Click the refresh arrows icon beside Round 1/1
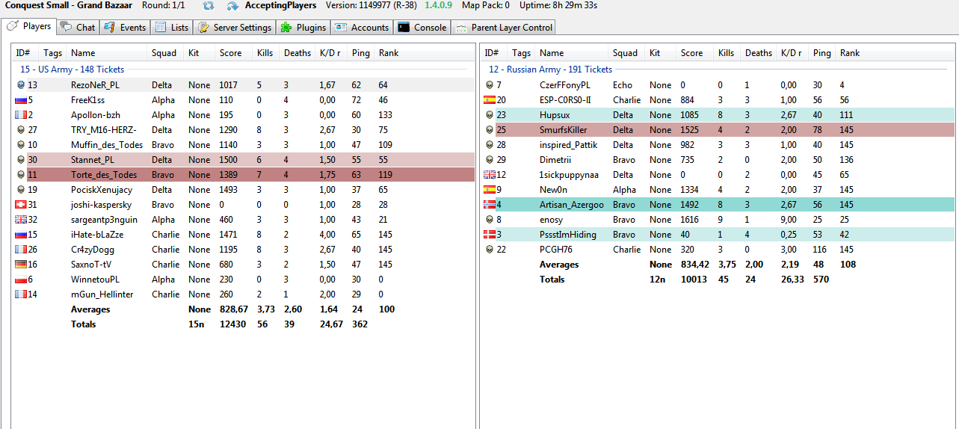This screenshot has height=429, width=959. (x=209, y=6)
